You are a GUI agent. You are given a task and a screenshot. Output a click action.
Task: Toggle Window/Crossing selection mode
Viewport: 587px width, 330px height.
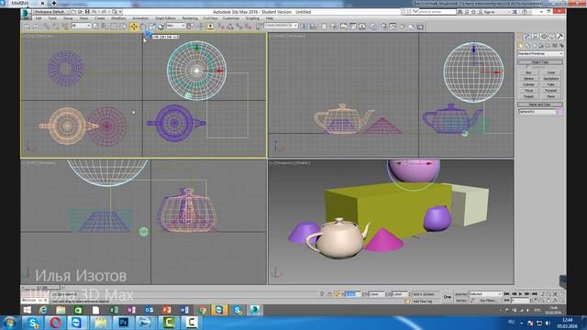tap(123, 27)
